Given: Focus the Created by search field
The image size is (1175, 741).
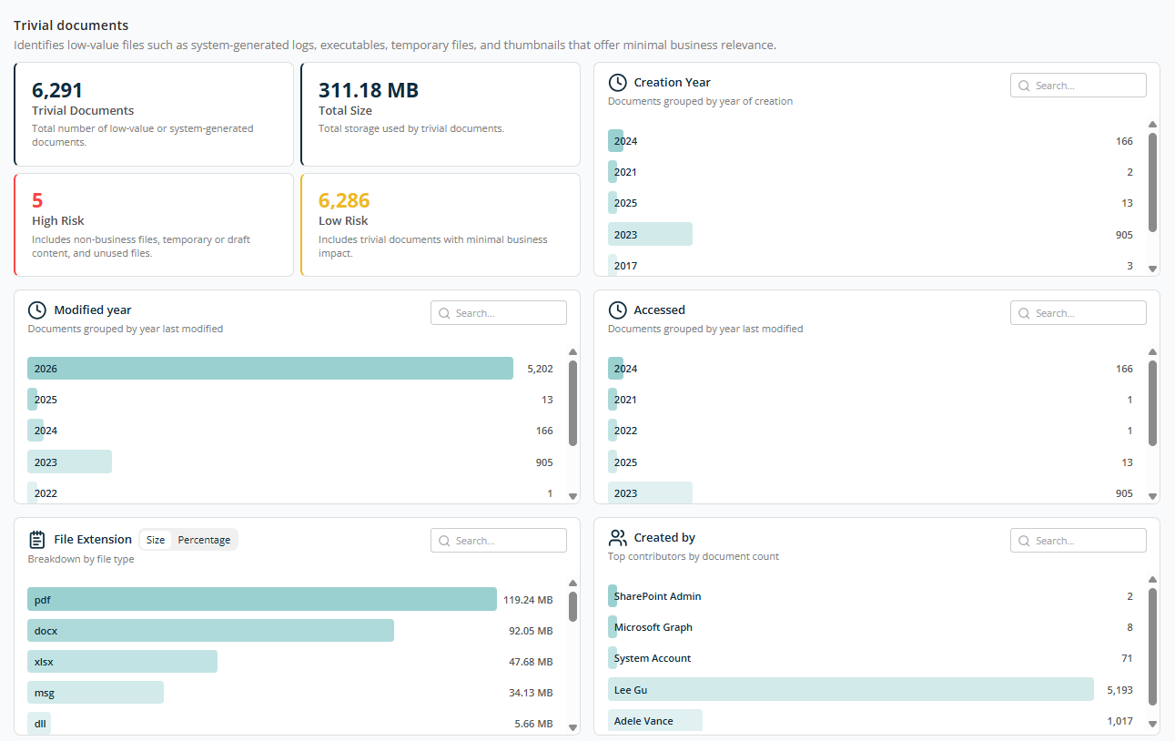Looking at the screenshot, I should pyautogui.click(x=1078, y=541).
